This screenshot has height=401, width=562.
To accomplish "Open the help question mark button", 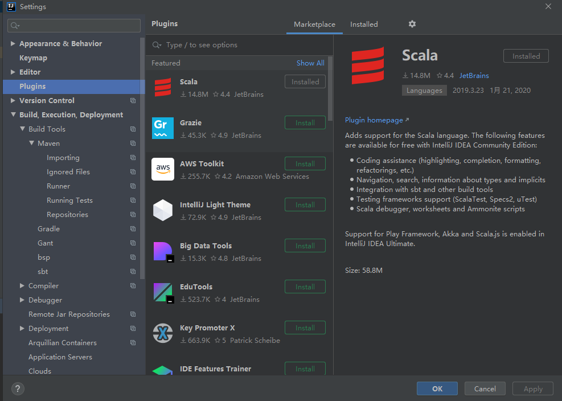I will pos(18,388).
